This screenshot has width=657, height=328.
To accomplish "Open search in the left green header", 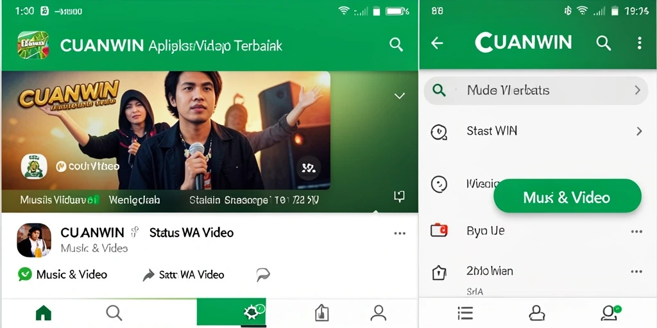I will [x=396, y=44].
